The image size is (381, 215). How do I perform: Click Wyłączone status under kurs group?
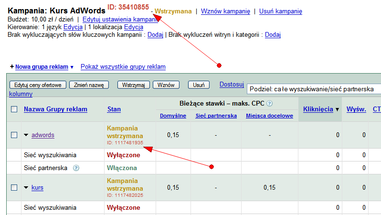coord(124,208)
